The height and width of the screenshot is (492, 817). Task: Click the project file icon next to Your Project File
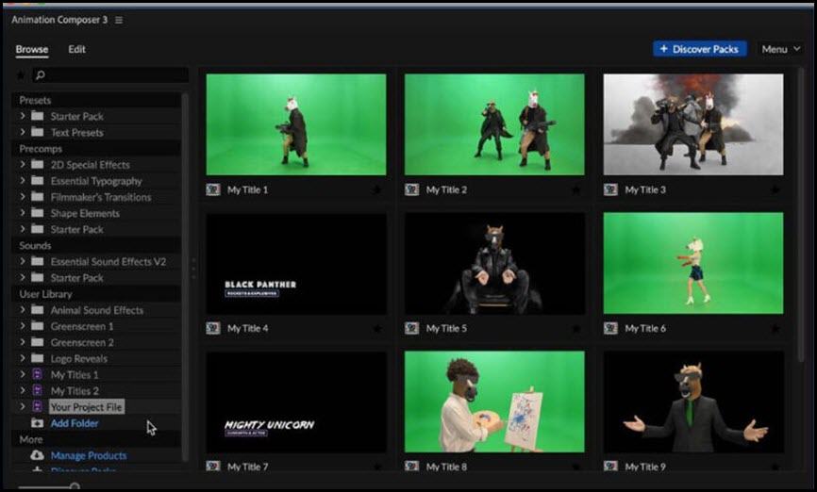click(x=37, y=406)
